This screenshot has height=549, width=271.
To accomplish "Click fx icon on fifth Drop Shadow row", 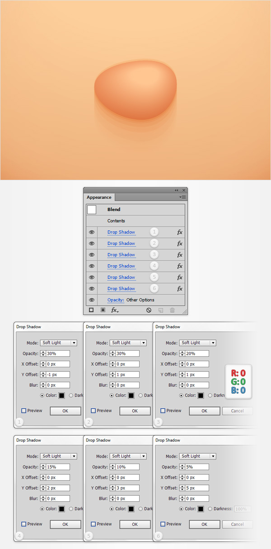I will pos(180,277).
